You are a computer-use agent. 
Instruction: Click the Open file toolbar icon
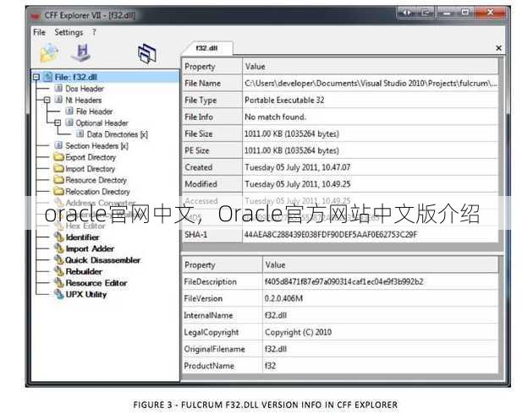click(49, 53)
